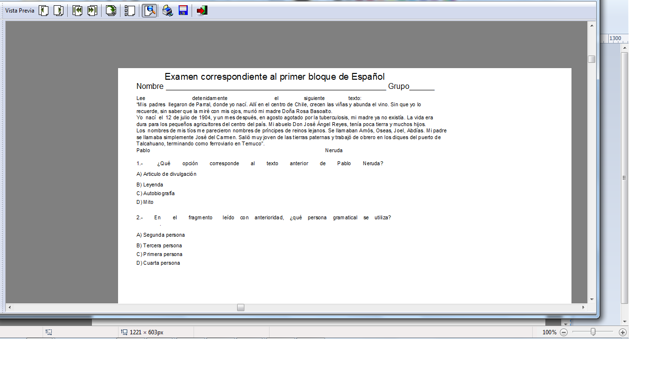
Task: Save the preview with the floppy disk icon
Action: click(x=183, y=11)
